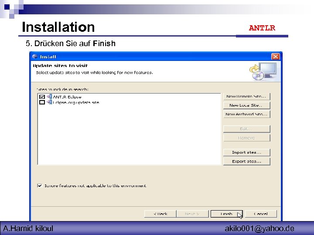314x235 pixels.
Task: Click the Remove button
Action: [x=246, y=138]
